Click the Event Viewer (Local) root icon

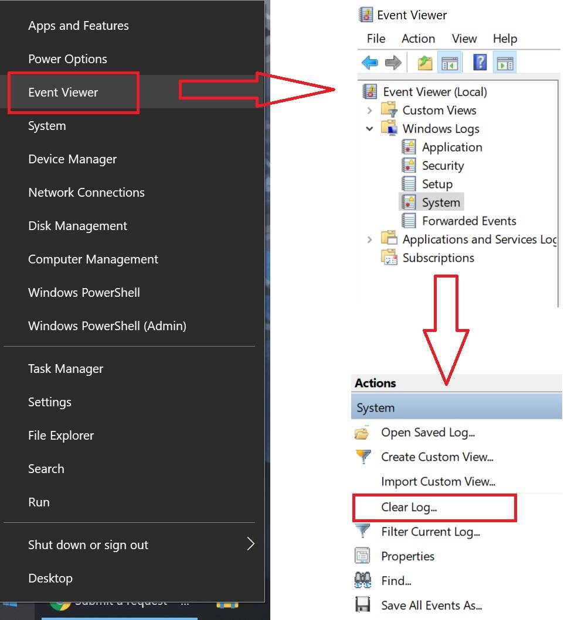coord(370,91)
